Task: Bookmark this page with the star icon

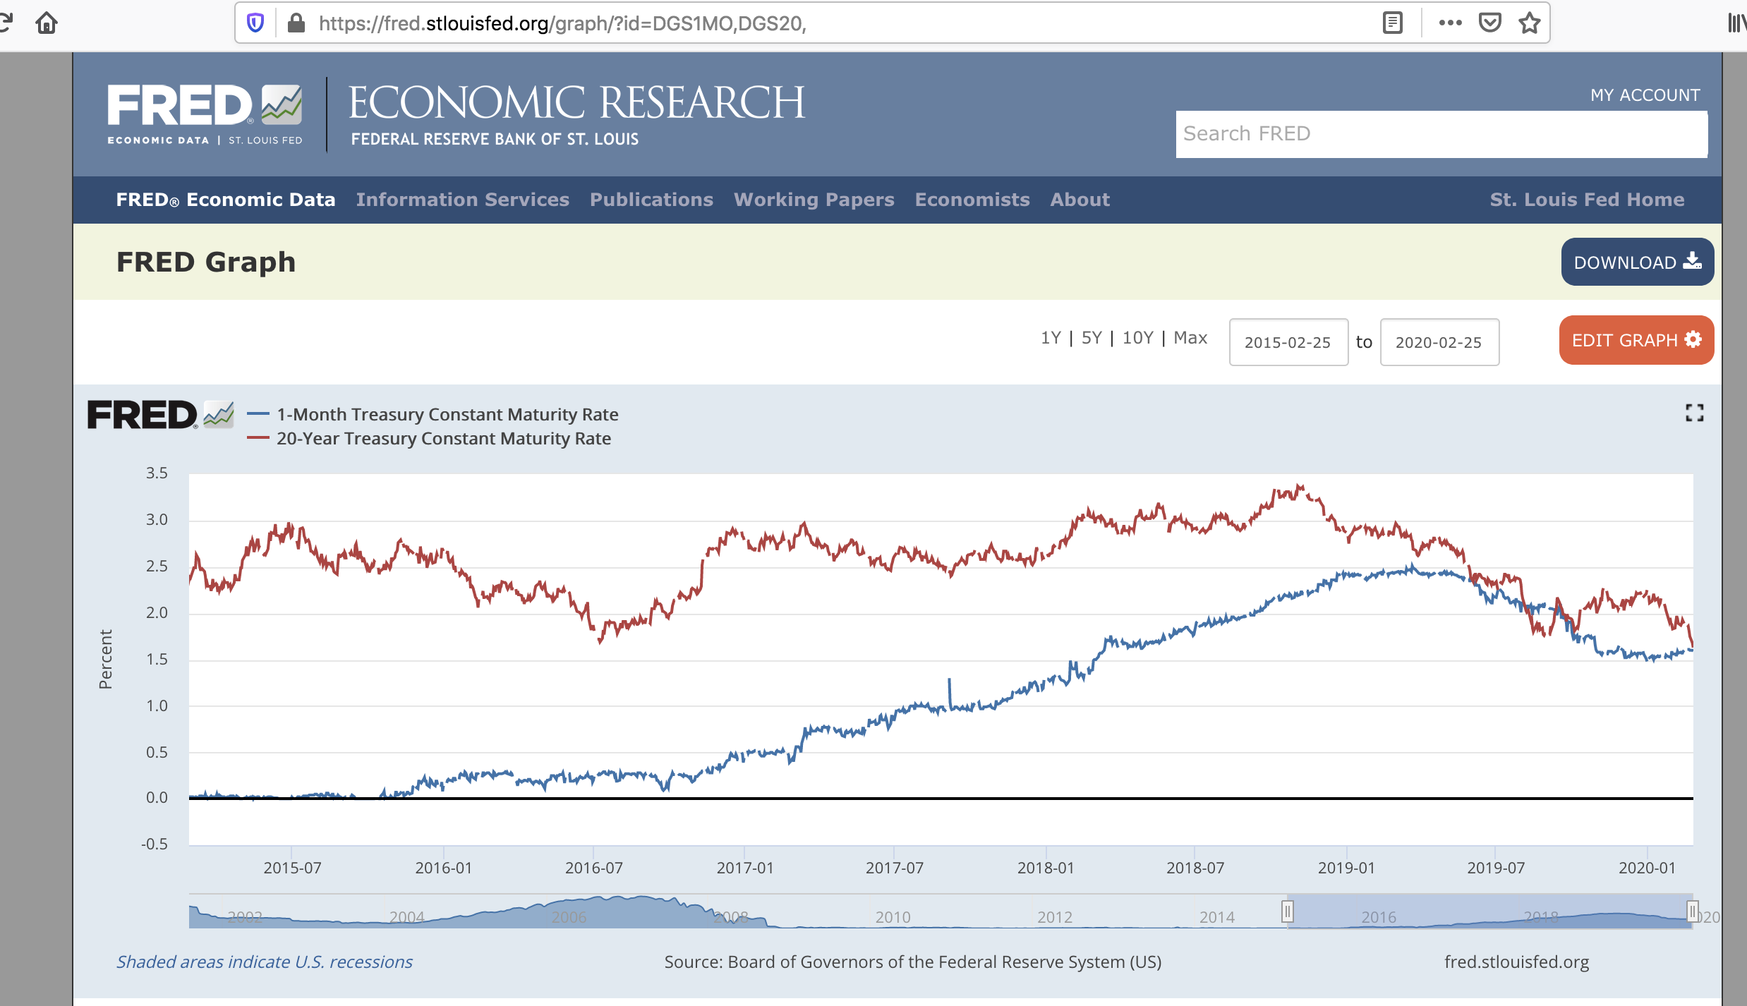Action: 1529,23
